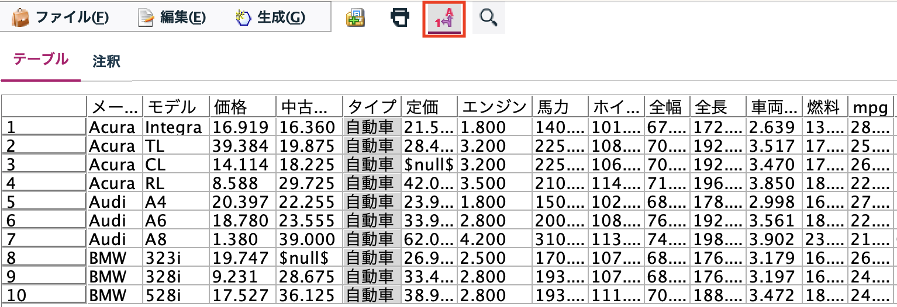Select the 定価 column header
The width and height of the screenshot is (897, 307).
pos(430,107)
